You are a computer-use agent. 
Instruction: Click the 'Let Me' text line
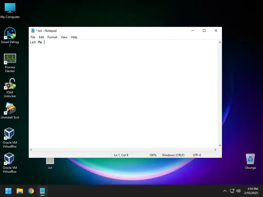pyautogui.click(x=36, y=42)
